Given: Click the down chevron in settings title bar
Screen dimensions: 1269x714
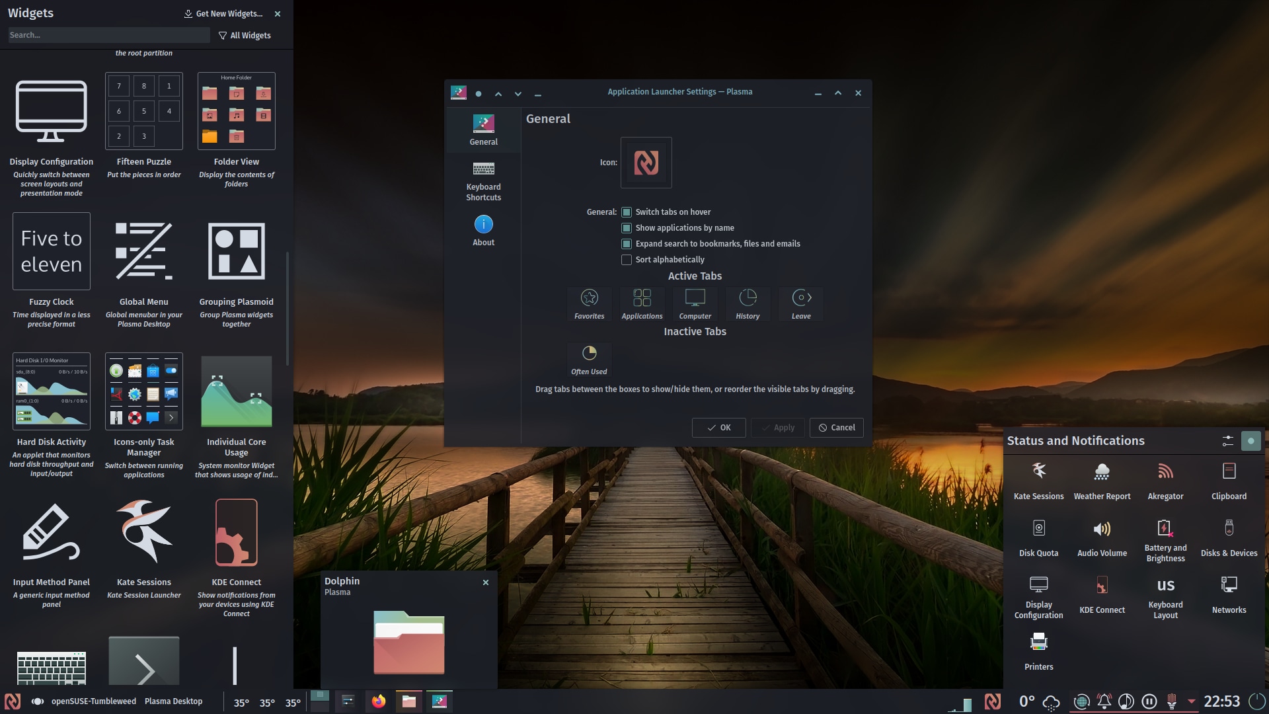Looking at the screenshot, I should pyautogui.click(x=518, y=94).
